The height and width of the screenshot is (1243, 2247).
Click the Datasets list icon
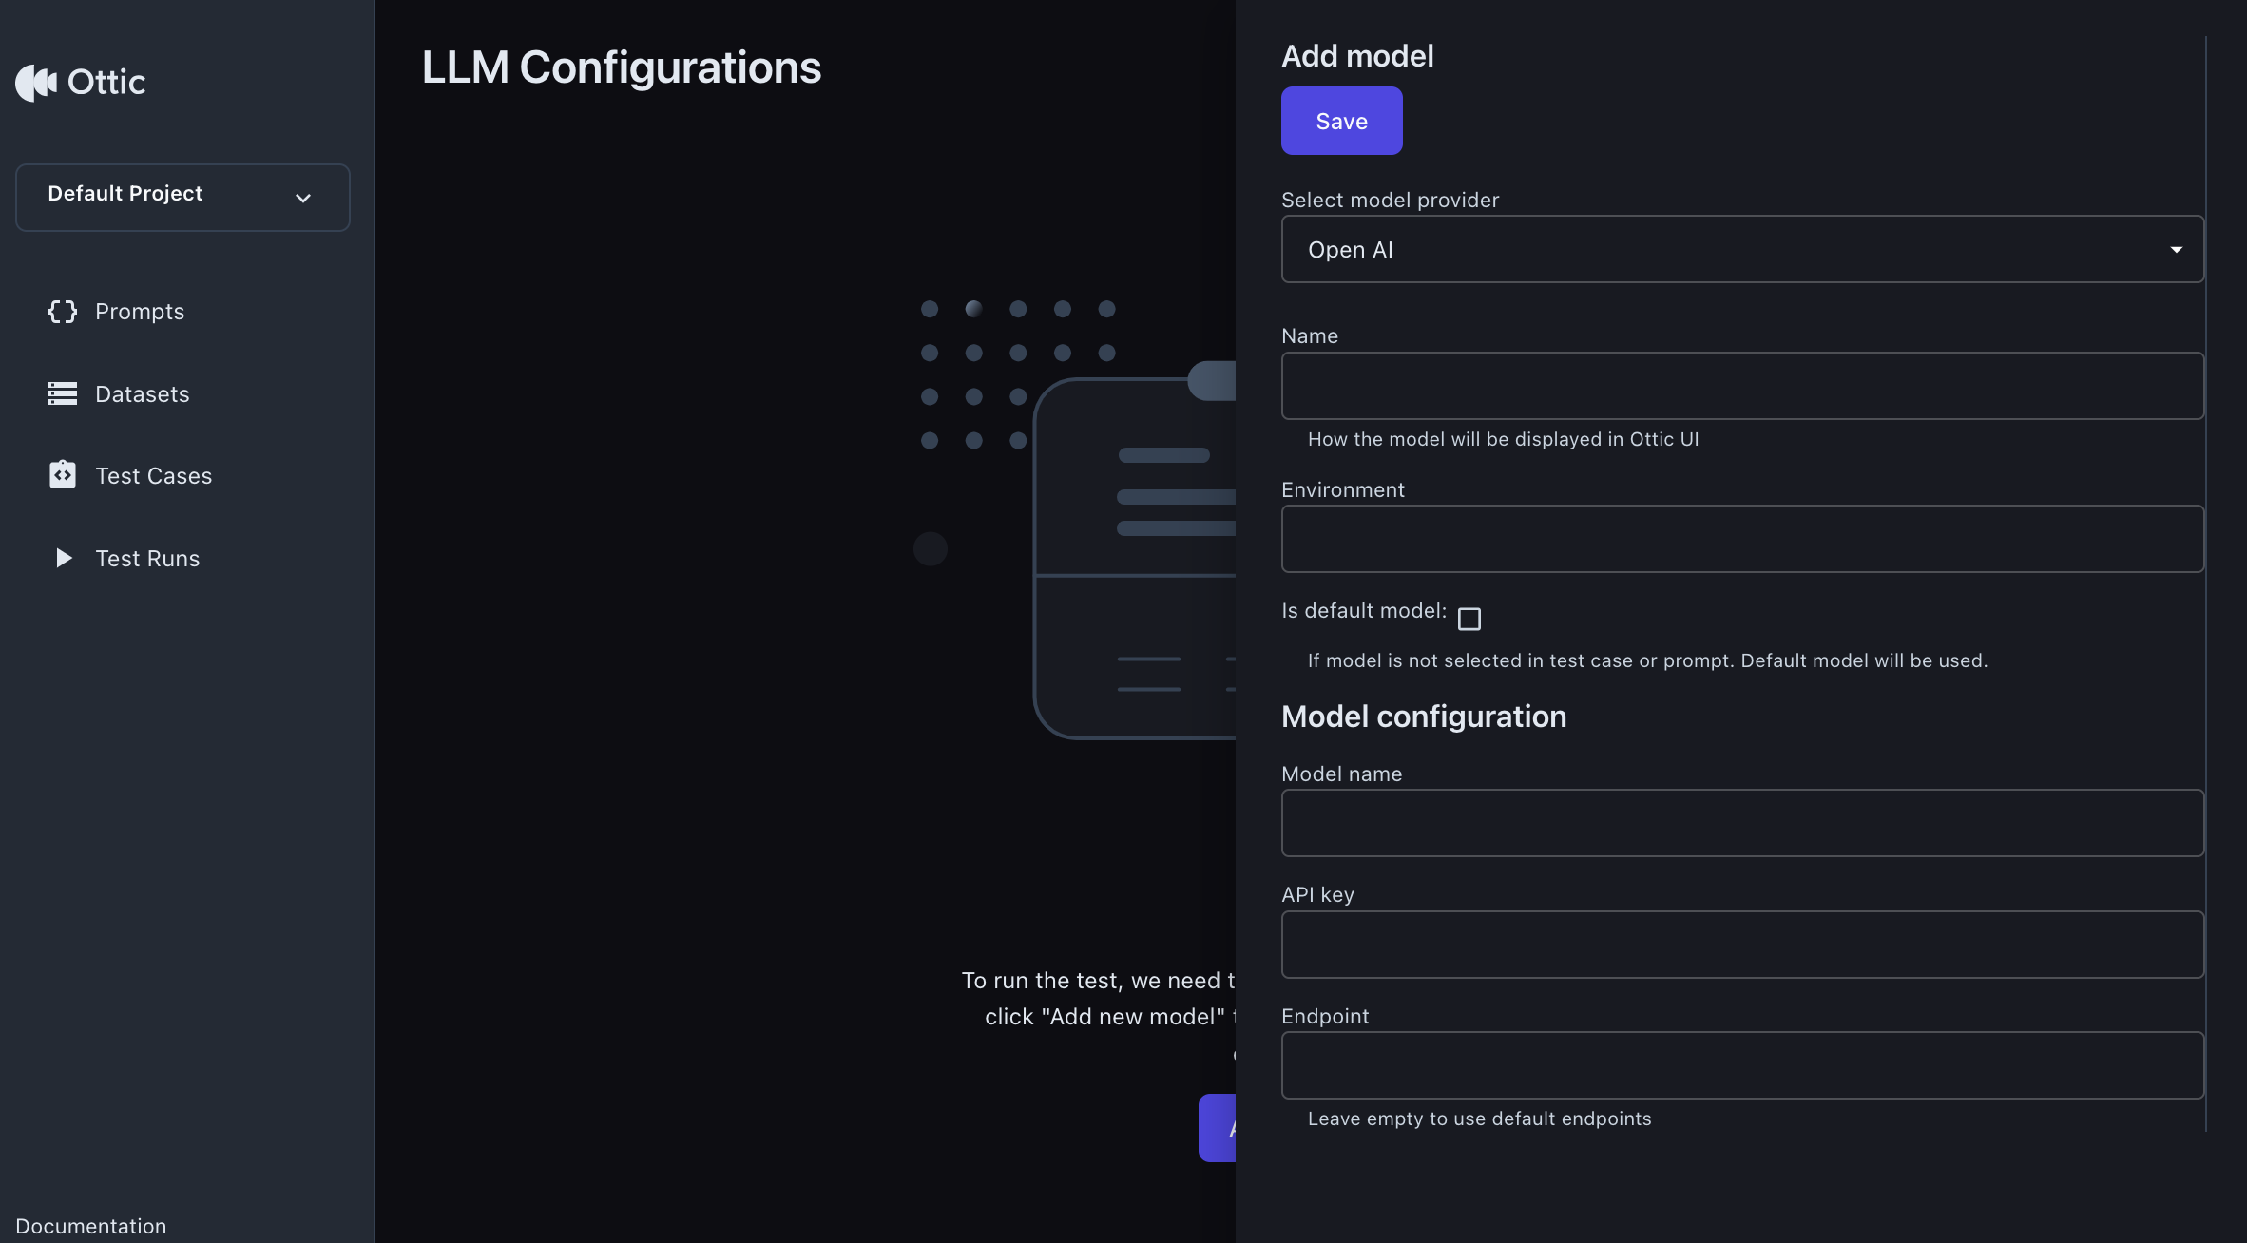(63, 393)
